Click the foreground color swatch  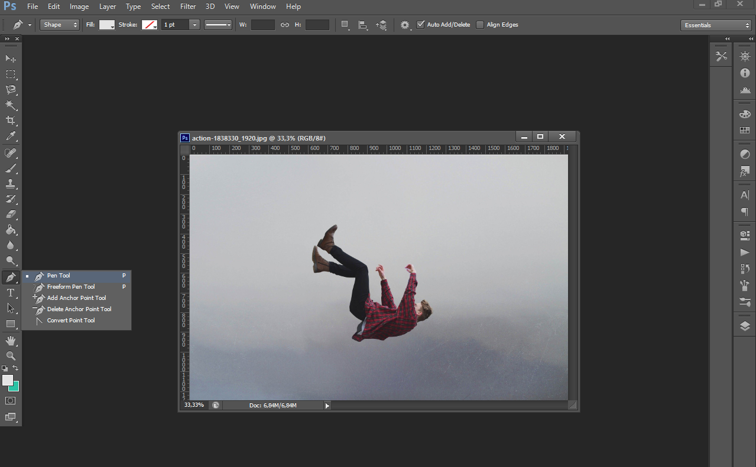click(7, 380)
